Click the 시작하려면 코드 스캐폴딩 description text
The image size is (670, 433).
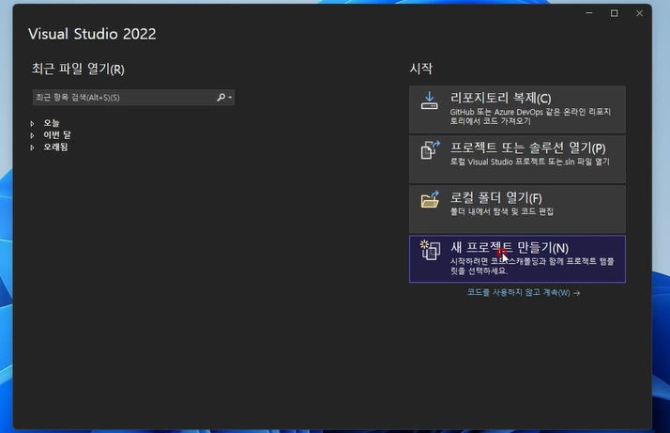[532, 266]
